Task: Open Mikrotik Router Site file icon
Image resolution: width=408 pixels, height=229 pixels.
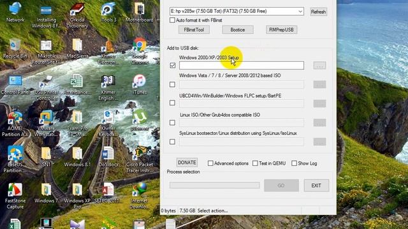Action: point(46,52)
